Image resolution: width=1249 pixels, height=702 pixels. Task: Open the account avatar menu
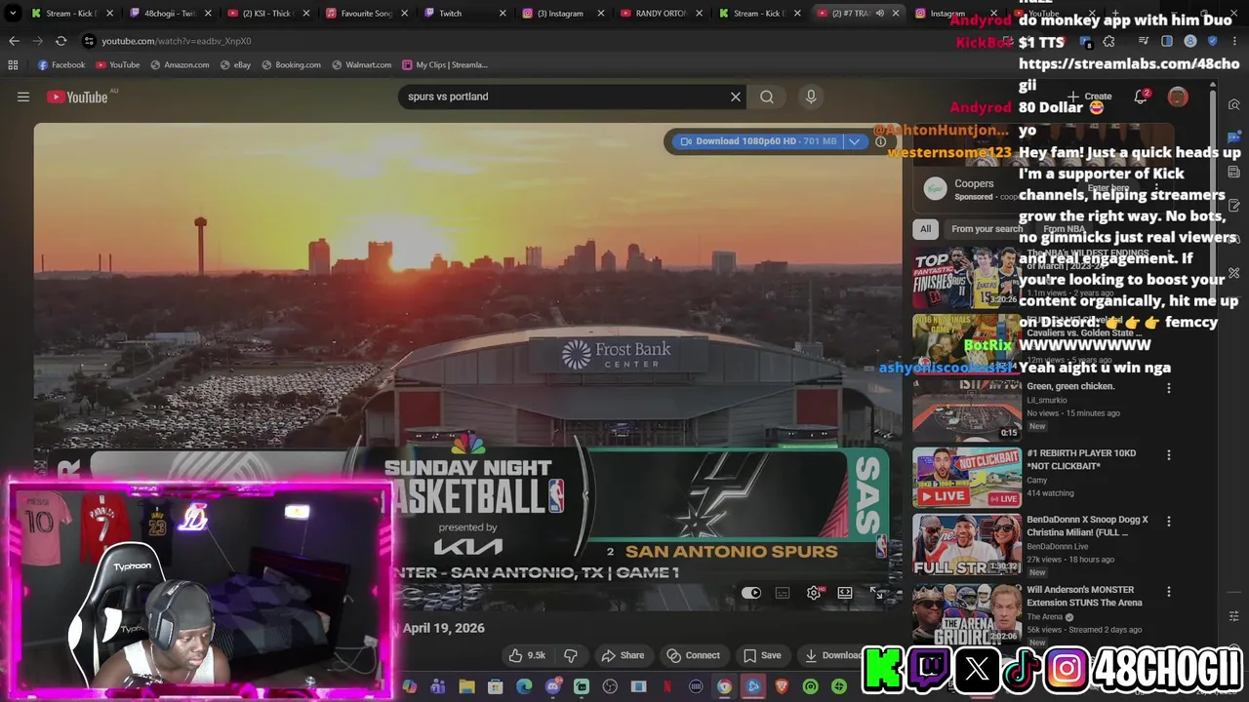(1178, 97)
